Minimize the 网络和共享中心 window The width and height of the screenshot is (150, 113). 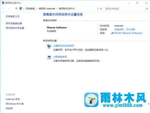click(x=128, y=3)
